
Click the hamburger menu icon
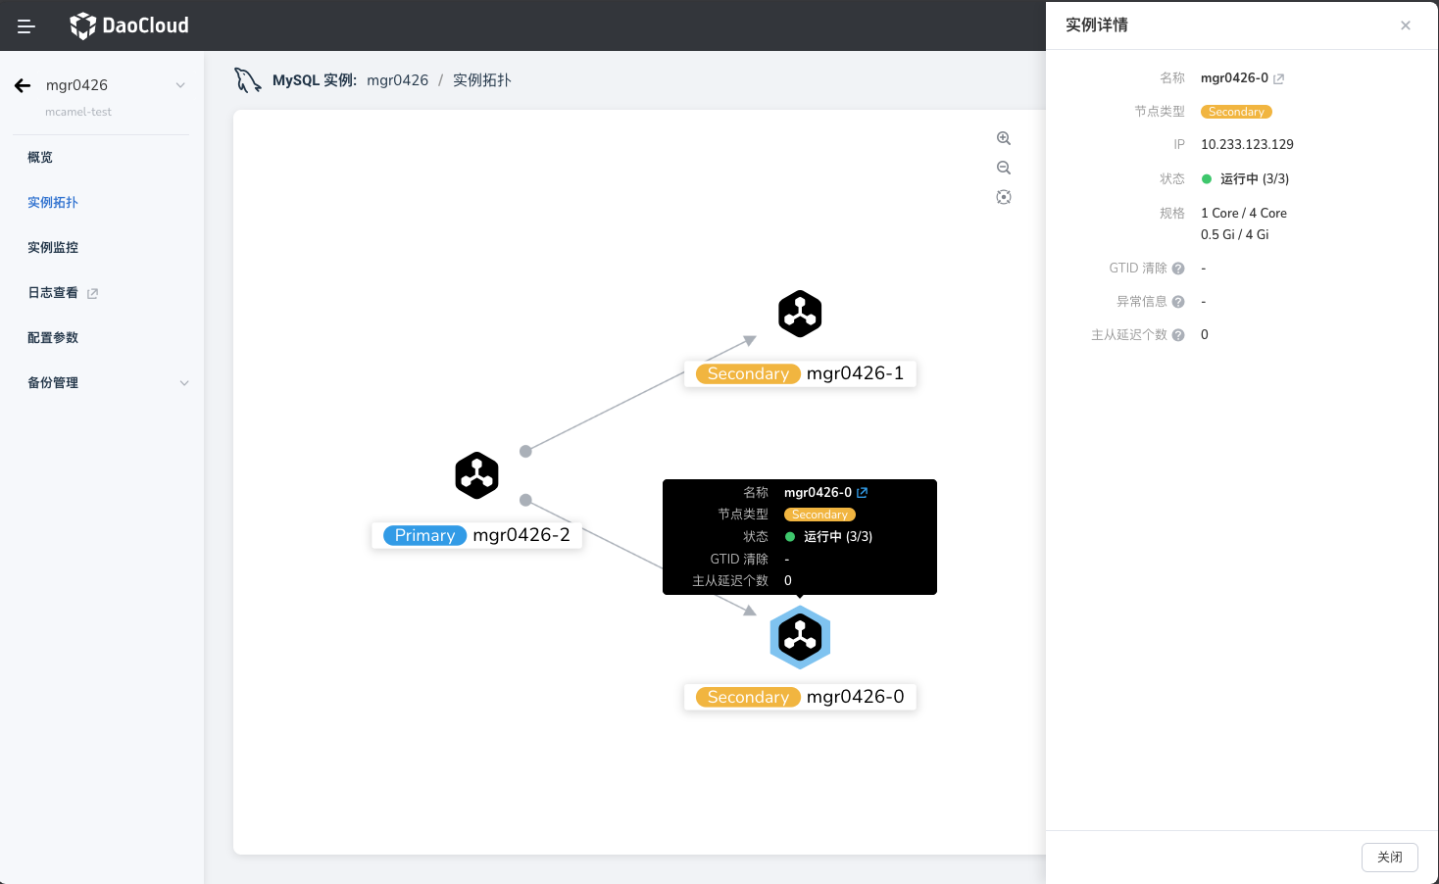(26, 26)
